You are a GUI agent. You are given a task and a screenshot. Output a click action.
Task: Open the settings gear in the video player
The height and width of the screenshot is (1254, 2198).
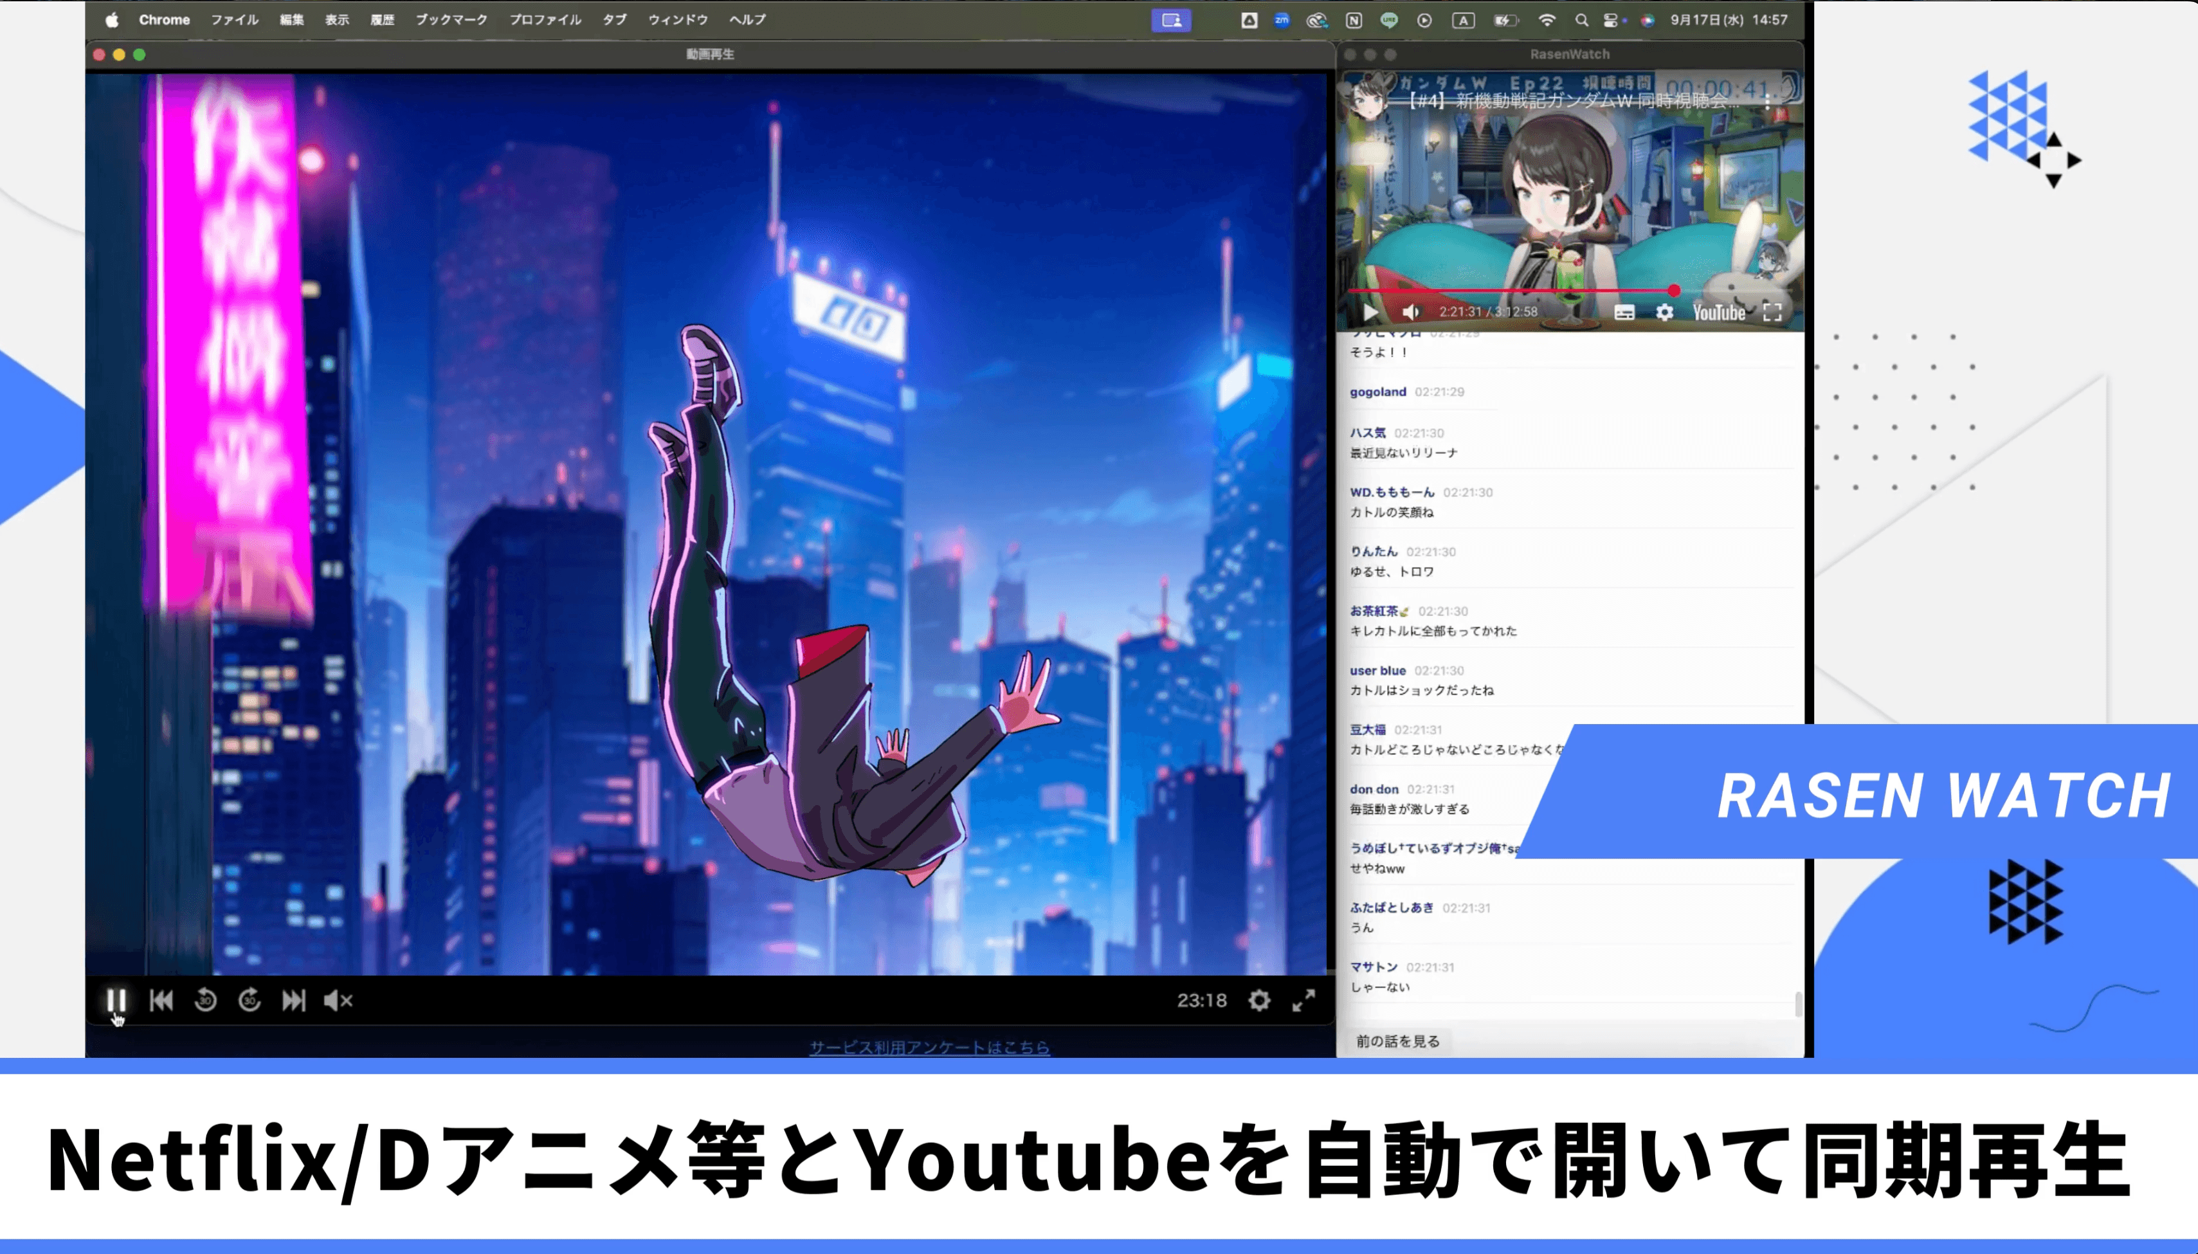tap(1260, 999)
